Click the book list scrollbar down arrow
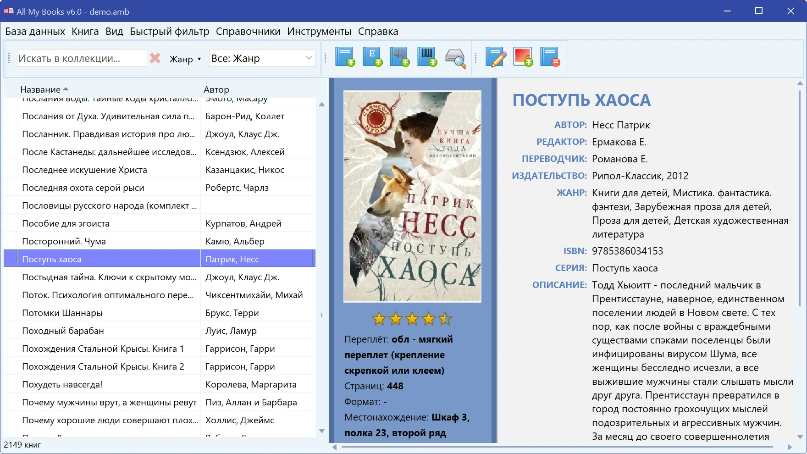The height and width of the screenshot is (454, 807). [322, 431]
